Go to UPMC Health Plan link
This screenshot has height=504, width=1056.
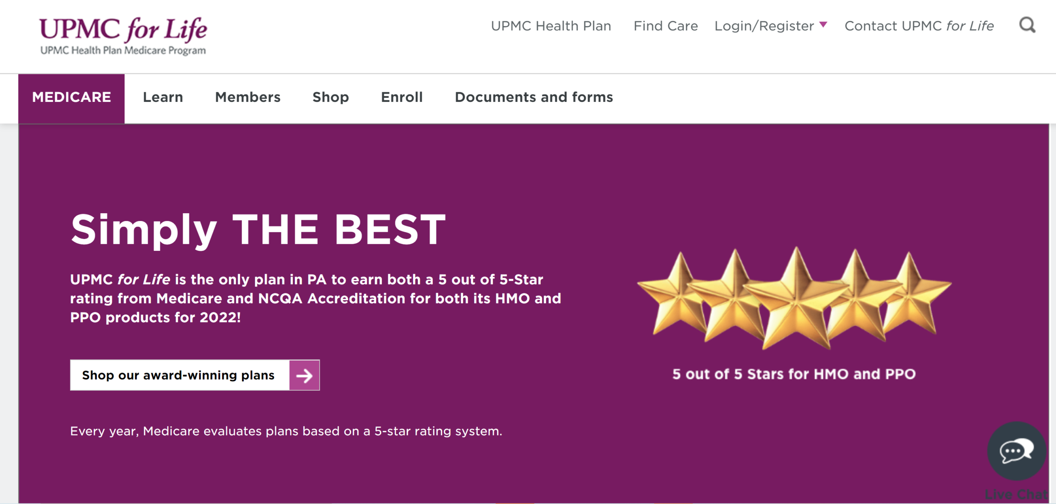(x=551, y=26)
